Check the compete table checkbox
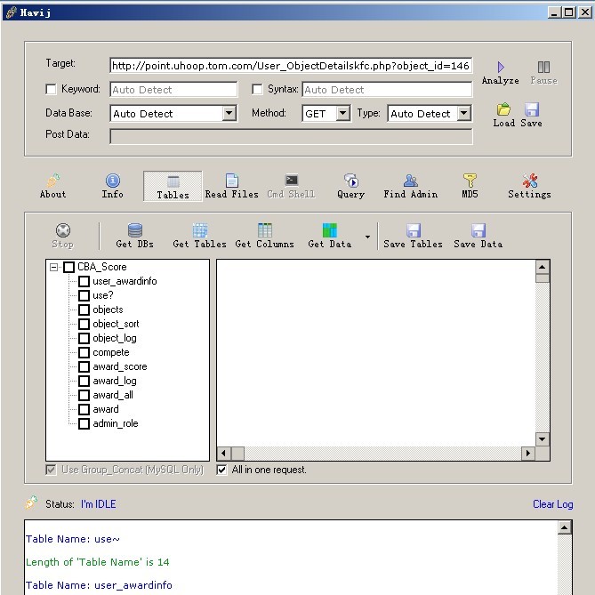 pos(84,352)
